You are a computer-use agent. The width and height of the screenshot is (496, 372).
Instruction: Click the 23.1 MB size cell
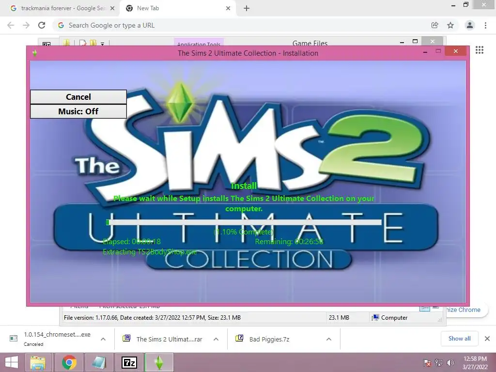339,318
